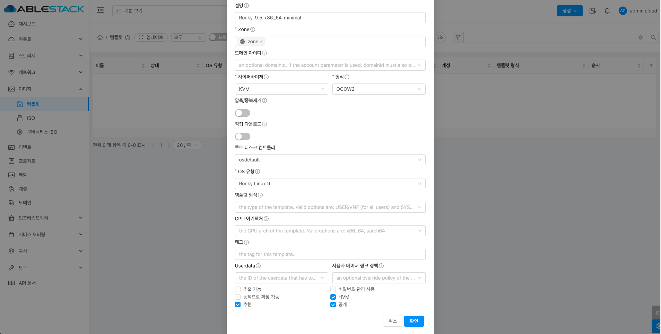
Task: Show info tooltip for 형식
Action: 347,77
